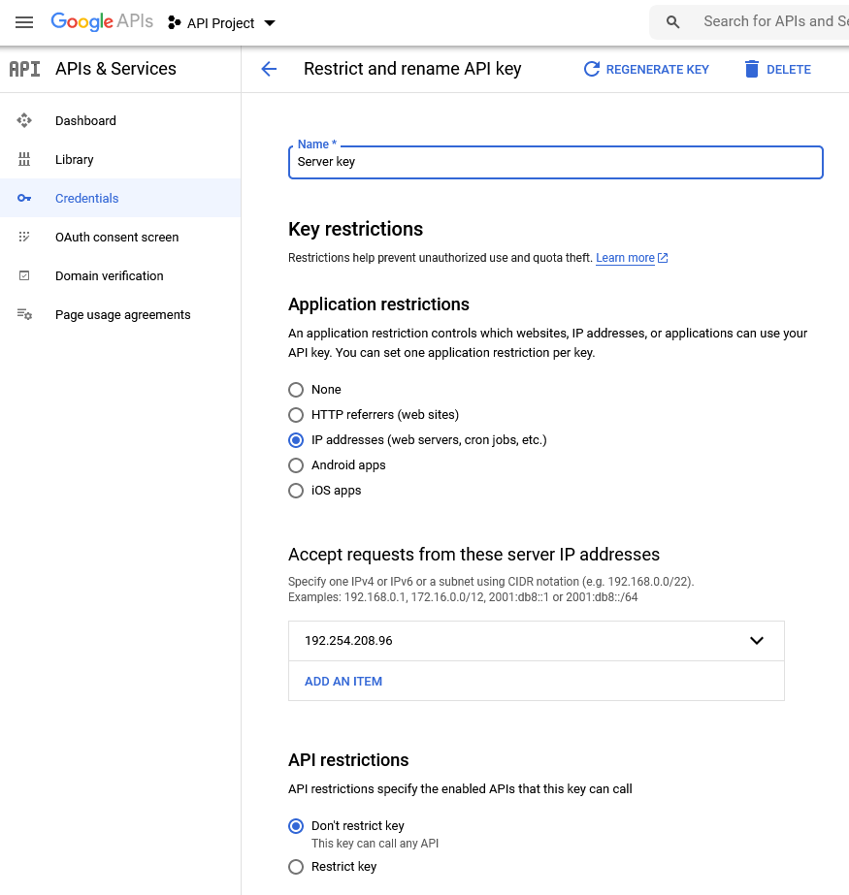Click the Credentials key icon
Screen dimensions: 849x895
point(24,198)
